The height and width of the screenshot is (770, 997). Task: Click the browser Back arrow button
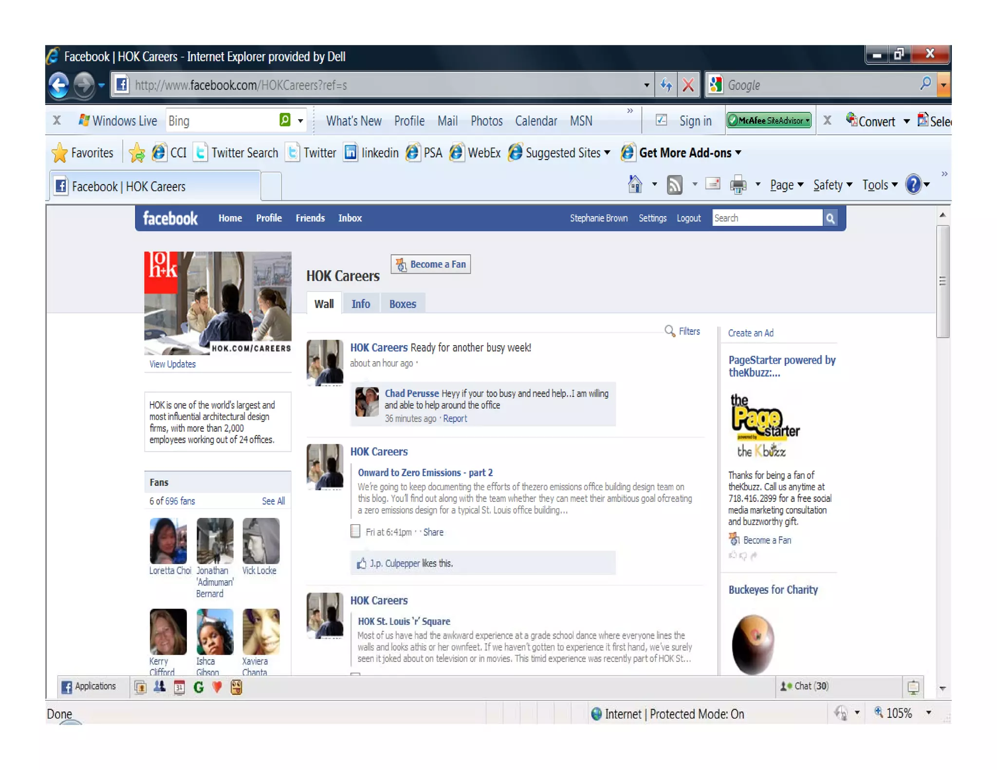59,85
